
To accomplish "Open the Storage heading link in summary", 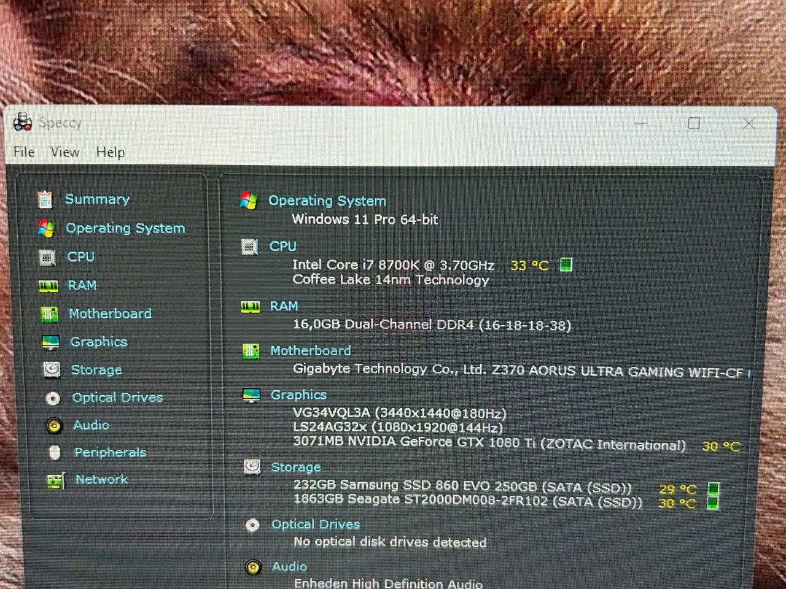I will (x=295, y=467).
